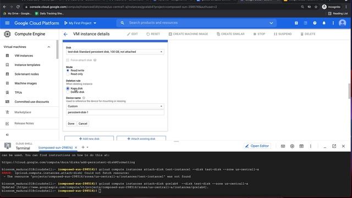Click the user account avatar
Screen dimensions: 352x198
pyautogui.click(x=342, y=23)
